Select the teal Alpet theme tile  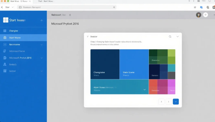click(119, 87)
